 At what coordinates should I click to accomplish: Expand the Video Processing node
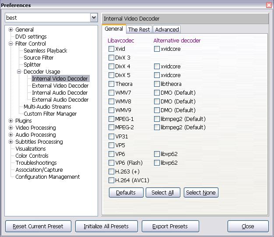11,128
